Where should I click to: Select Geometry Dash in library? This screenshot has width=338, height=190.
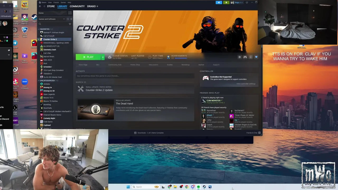point(50,50)
